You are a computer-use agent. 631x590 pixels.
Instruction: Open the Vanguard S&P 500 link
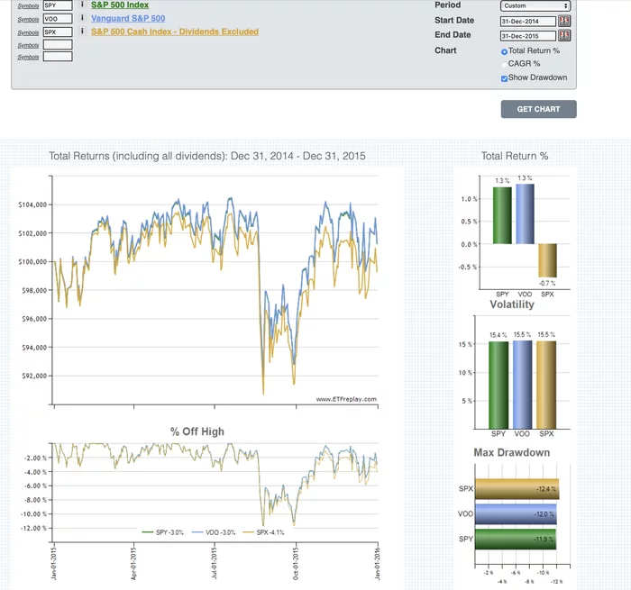click(128, 18)
